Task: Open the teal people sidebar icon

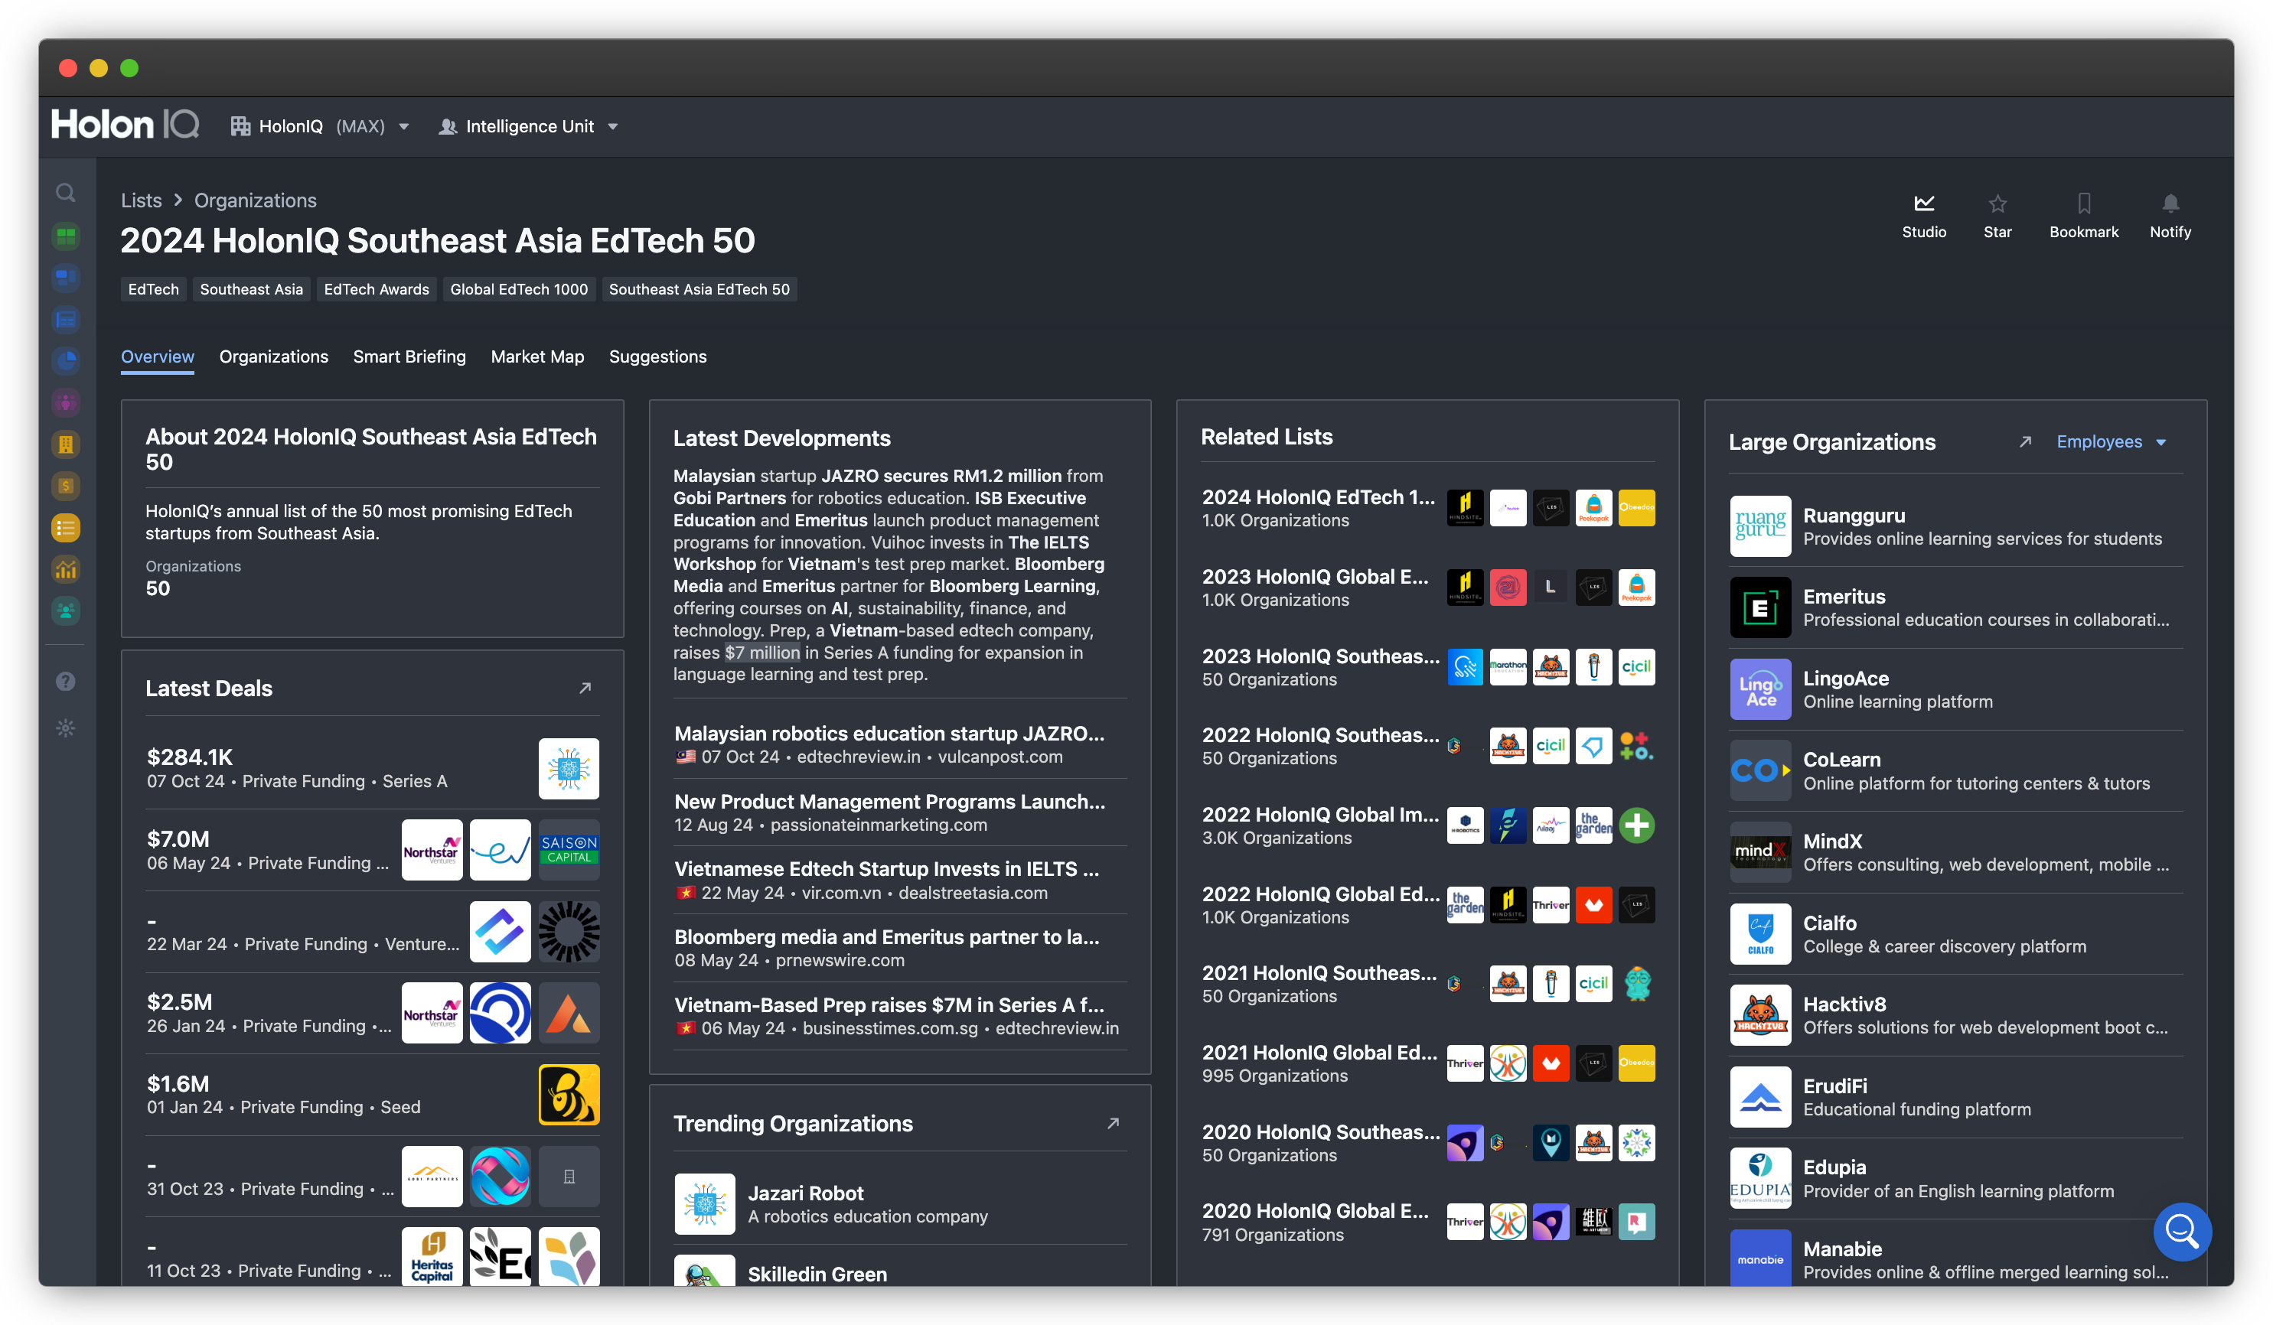Action: (x=66, y=611)
